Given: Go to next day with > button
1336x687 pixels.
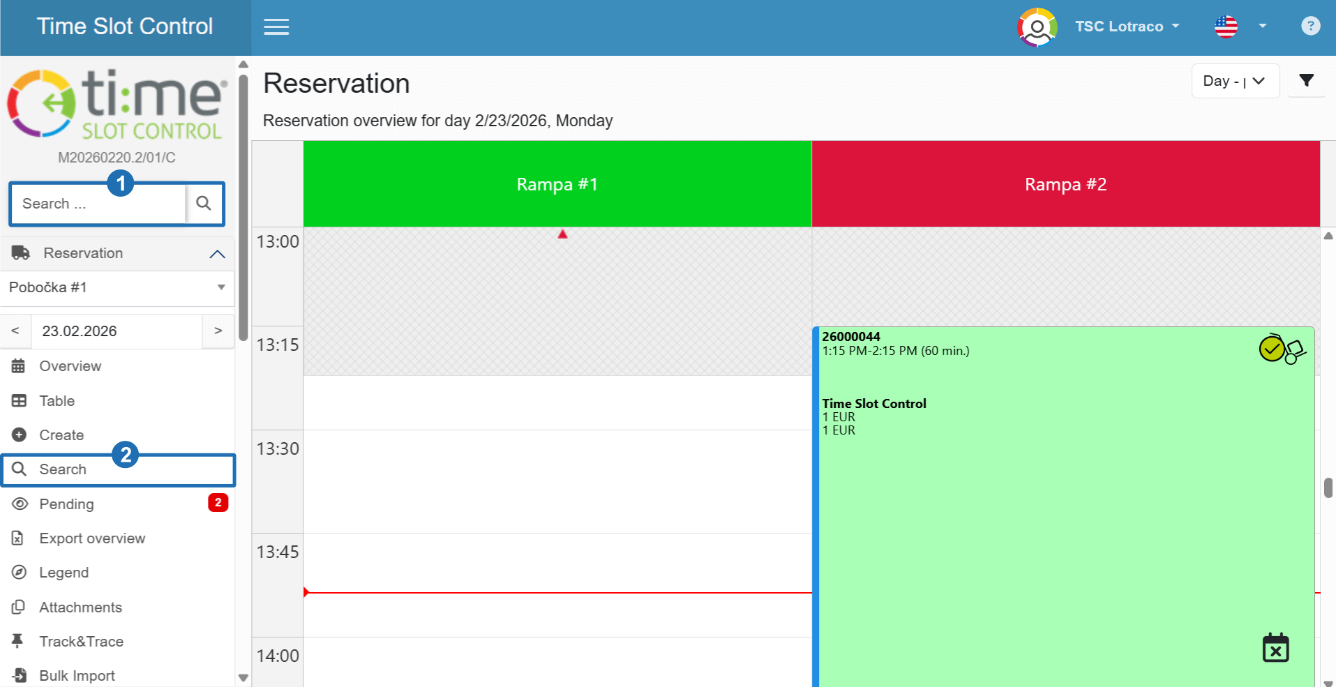Looking at the screenshot, I should (218, 331).
